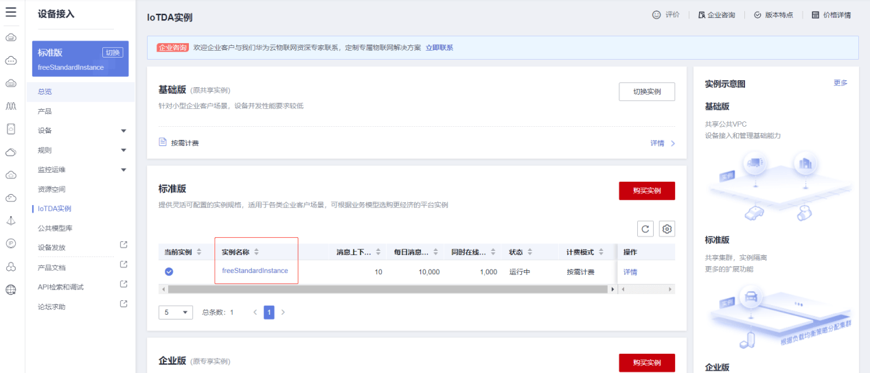Open freeStandardInstance instance link
Screen dimensions: 870x373
pos(255,271)
